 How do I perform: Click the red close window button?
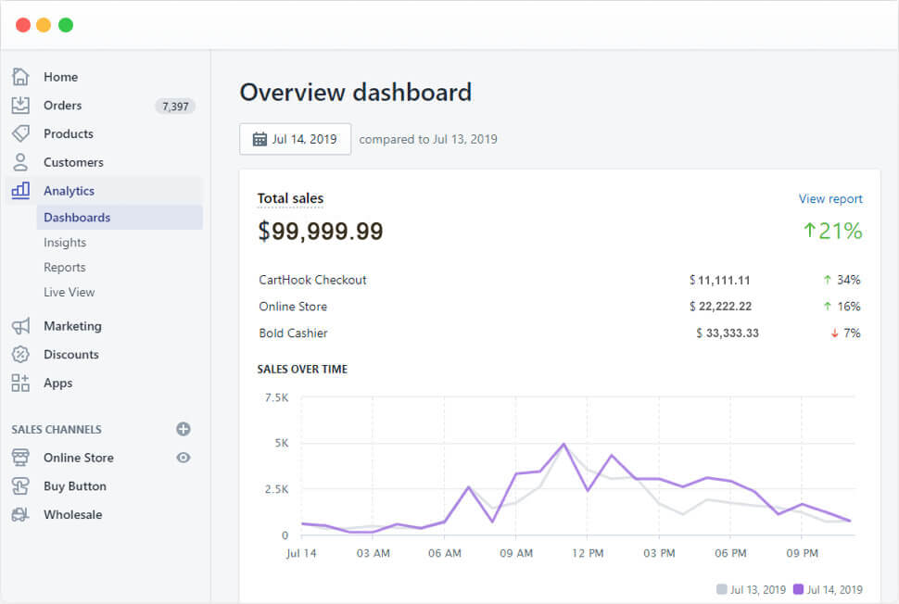(23, 25)
